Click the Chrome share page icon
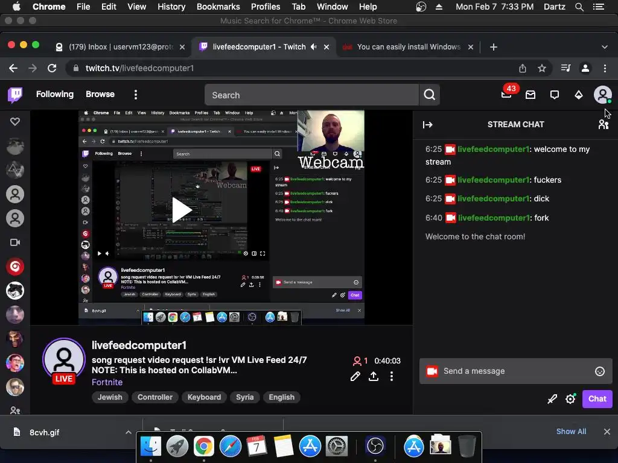Image resolution: width=618 pixels, height=463 pixels. (x=523, y=69)
